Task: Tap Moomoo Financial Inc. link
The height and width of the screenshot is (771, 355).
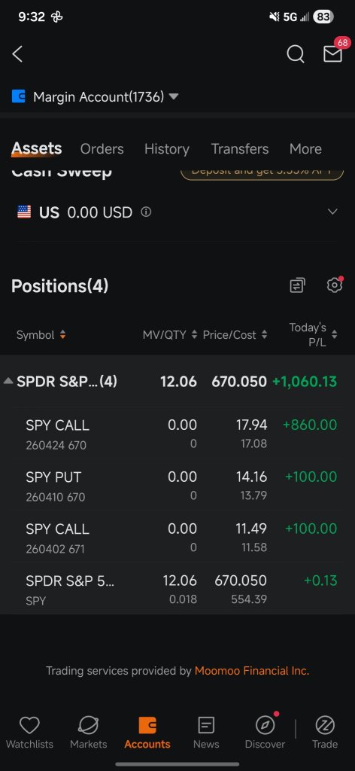Action: click(252, 671)
